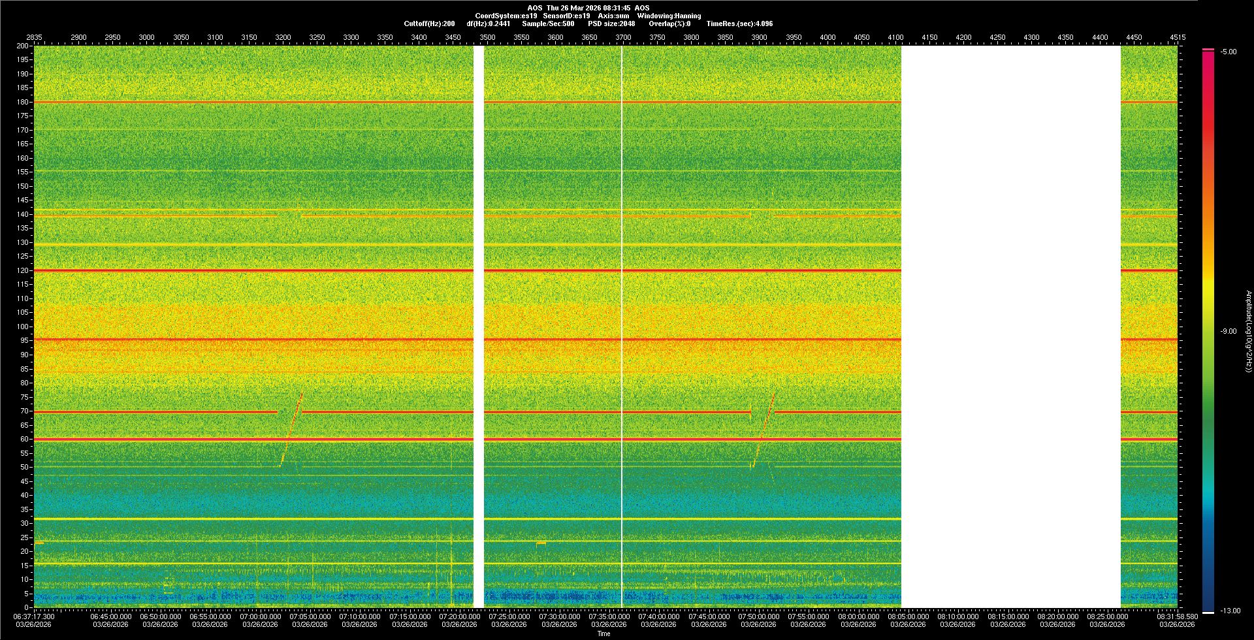The image size is (1254, 640).
Task: Click the narrow white gap before 07:25
Action: [479, 327]
